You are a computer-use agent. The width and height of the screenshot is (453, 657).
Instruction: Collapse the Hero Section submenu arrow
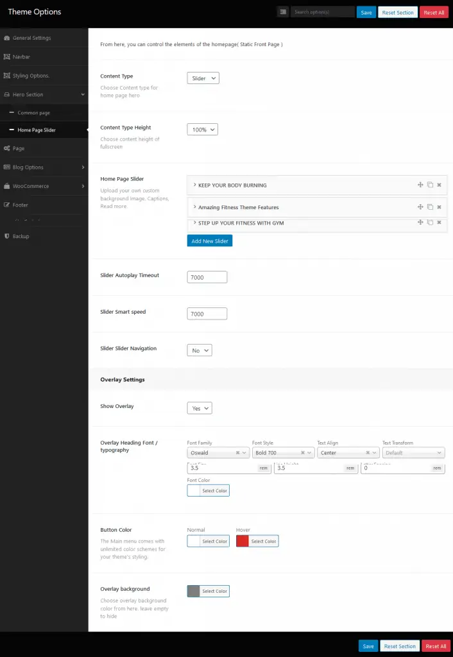(x=83, y=95)
